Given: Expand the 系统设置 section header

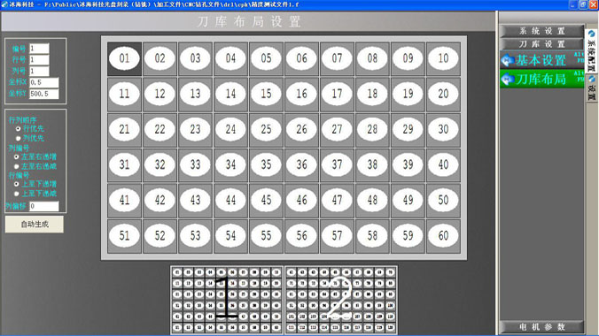Looking at the screenshot, I should [541, 31].
